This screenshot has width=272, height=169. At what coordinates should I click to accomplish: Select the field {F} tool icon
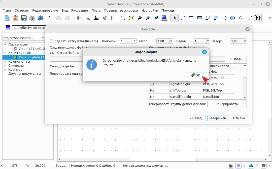(258, 18)
